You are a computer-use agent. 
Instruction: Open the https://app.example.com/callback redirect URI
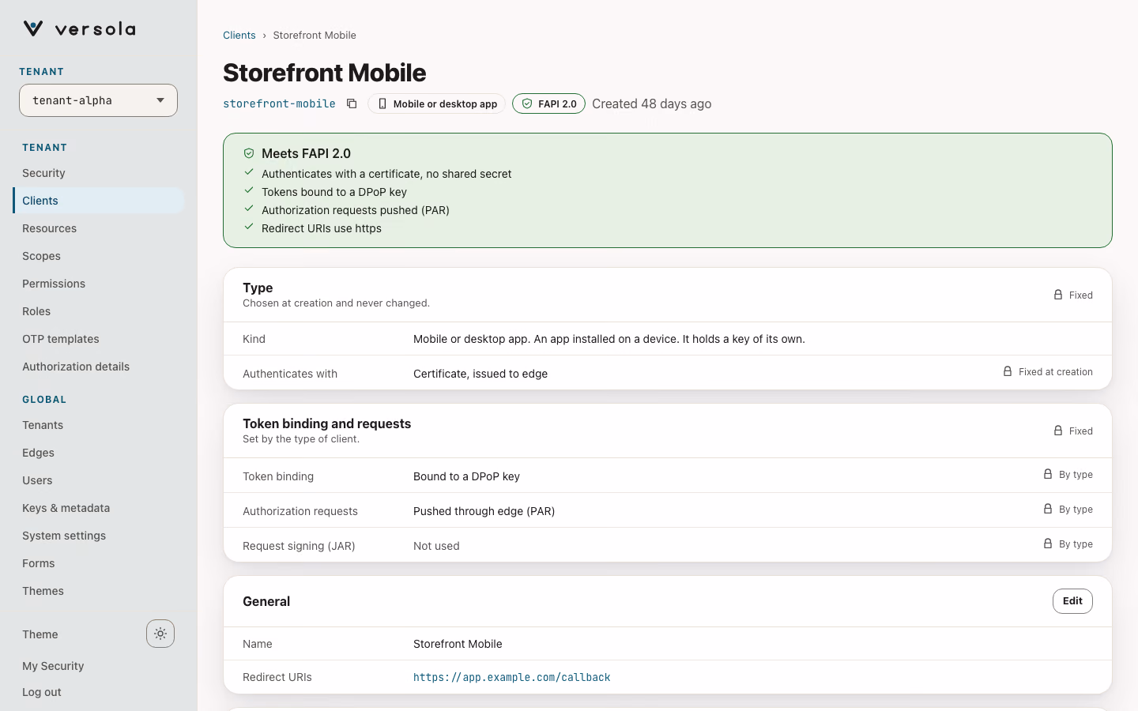click(512, 677)
